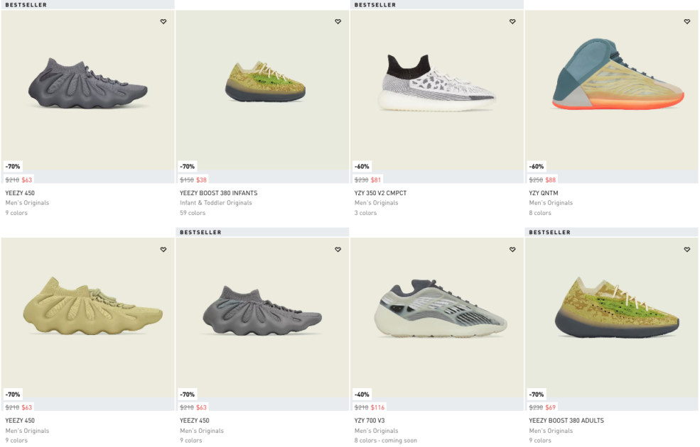Click the $88 sale price of YZY QNTM
700x447 pixels.
pos(551,180)
